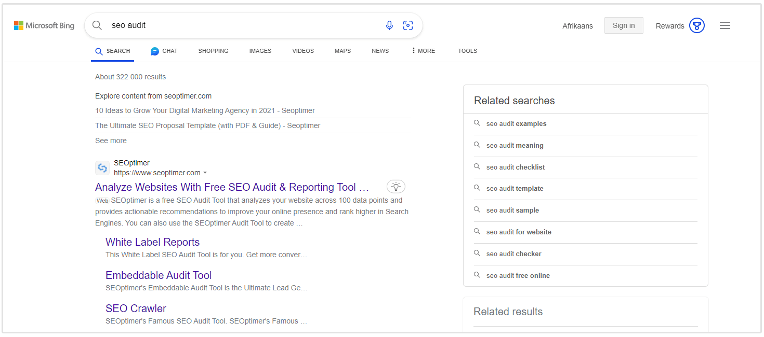Open the hamburger settings menu
This screenshot has width=764, height=337.
[725, 25]
